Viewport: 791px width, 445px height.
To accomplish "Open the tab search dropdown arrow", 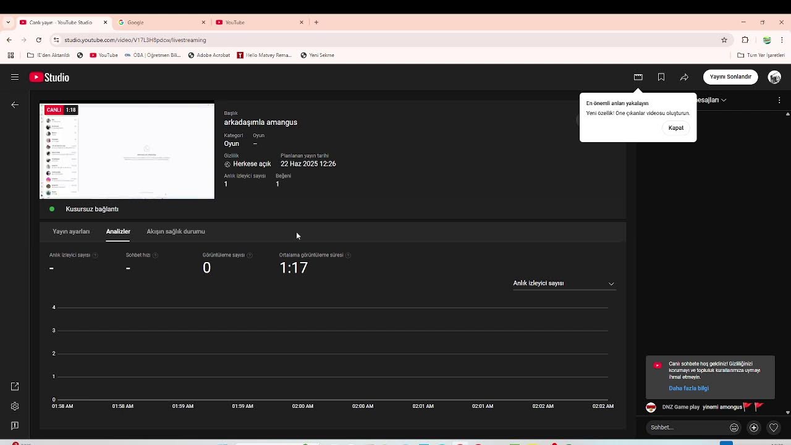I will pyautogui.click(x=8, y=22).
